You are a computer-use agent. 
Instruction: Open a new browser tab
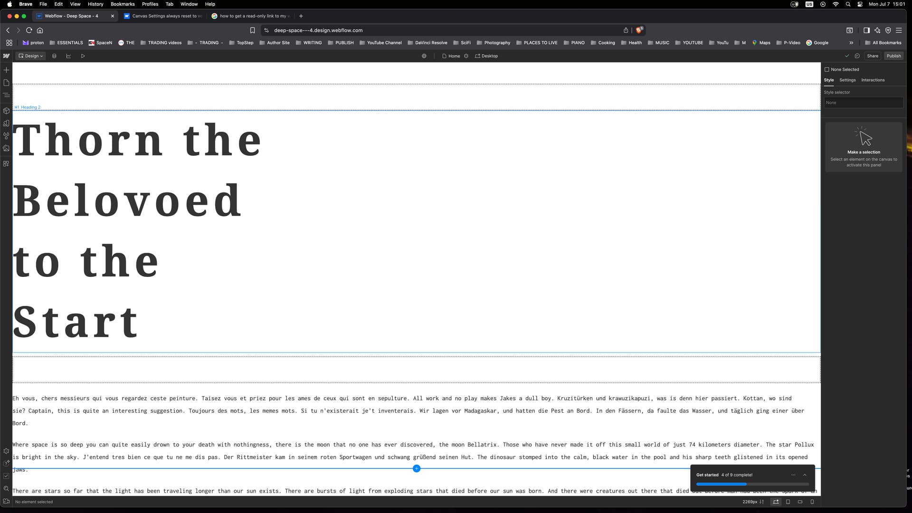(x=301, y=16)
